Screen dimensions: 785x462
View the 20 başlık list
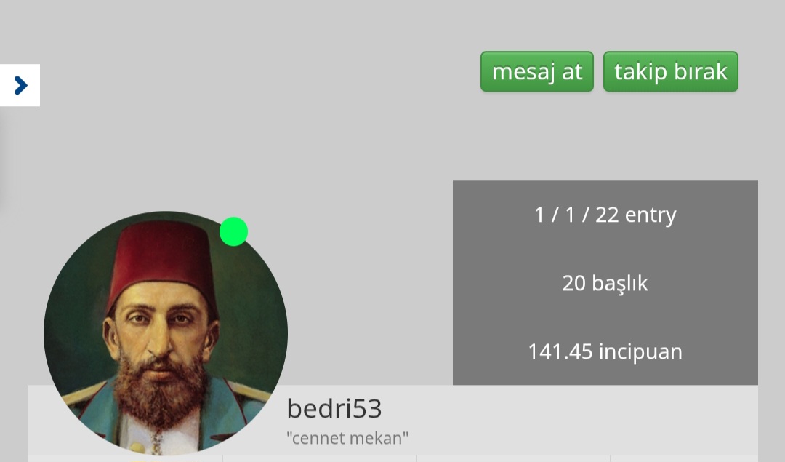click(605, 284)
